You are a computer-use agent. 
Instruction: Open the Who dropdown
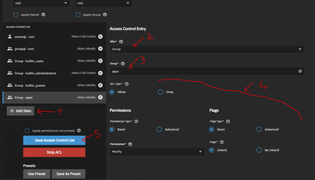pyautogui.click(x=207, y=49)
